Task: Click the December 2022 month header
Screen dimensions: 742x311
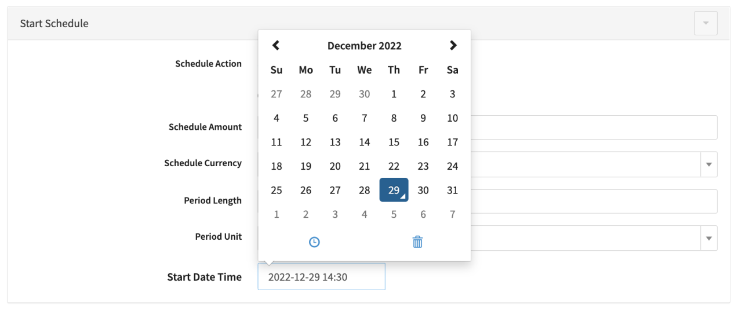Action: click(x=364, y=46)
